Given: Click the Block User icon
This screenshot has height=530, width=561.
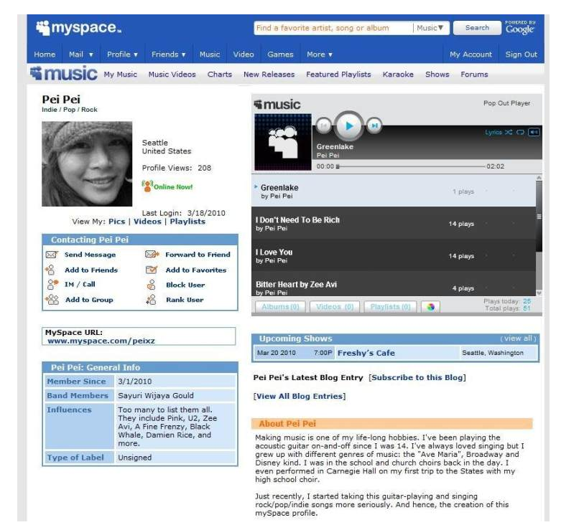Looking at the screenshot, I should pos(152,285).
